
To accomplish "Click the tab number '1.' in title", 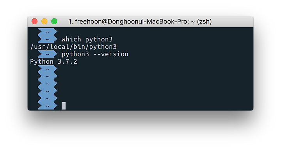I will click(x=71, y=21).
